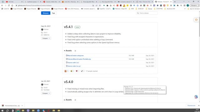The image size is (200, 112).
Task: Close the downloads bar
Action: (x=199, y=106)
